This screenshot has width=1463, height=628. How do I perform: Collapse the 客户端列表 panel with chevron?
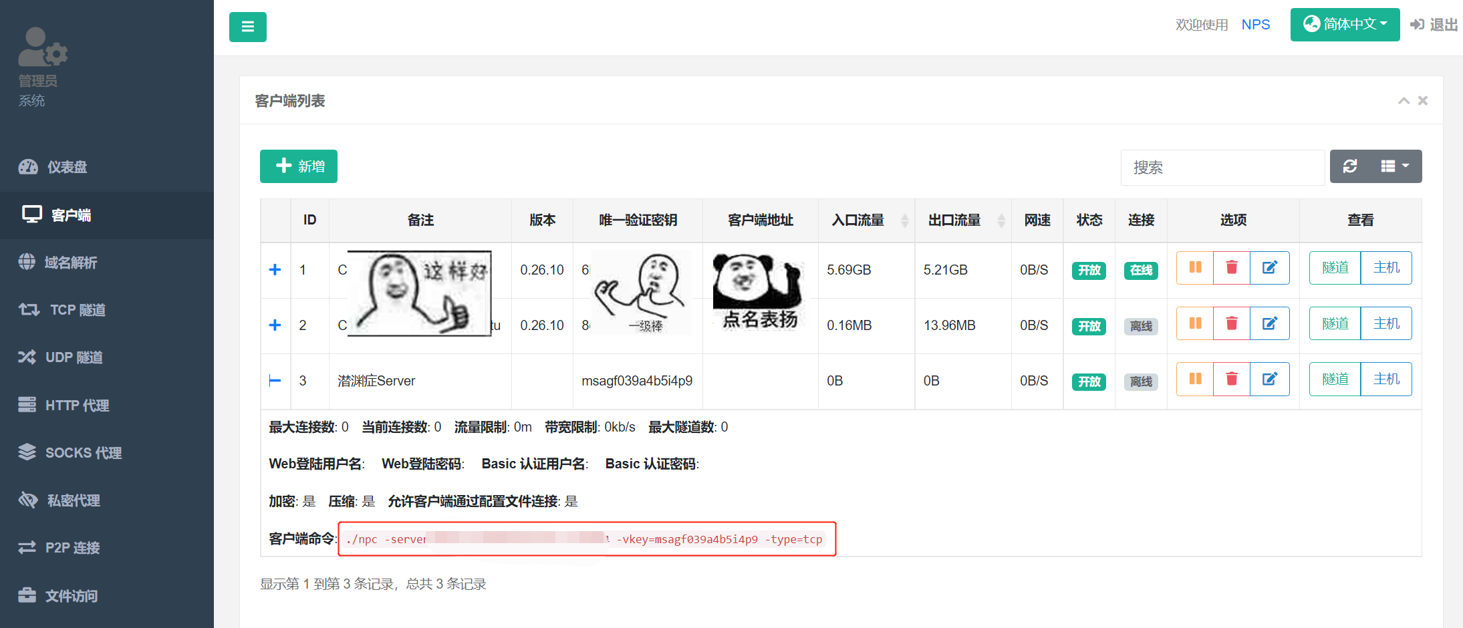pyautogui.click(x=1404, y=101)
